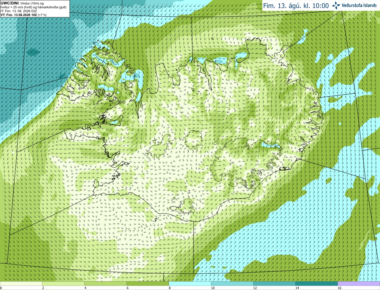Viewport: 380px width, 290px height.
Task: Click the Veðurstofa Íslands name text
Action: [359, 5]
